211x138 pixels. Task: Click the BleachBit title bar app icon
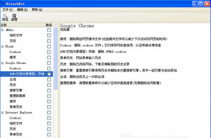pyautogui.click(x=3, y=4)
